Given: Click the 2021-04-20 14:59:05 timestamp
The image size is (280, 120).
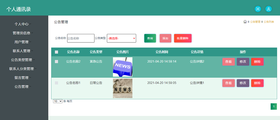Looking at the screenshot, I should (x=162, y=83).
